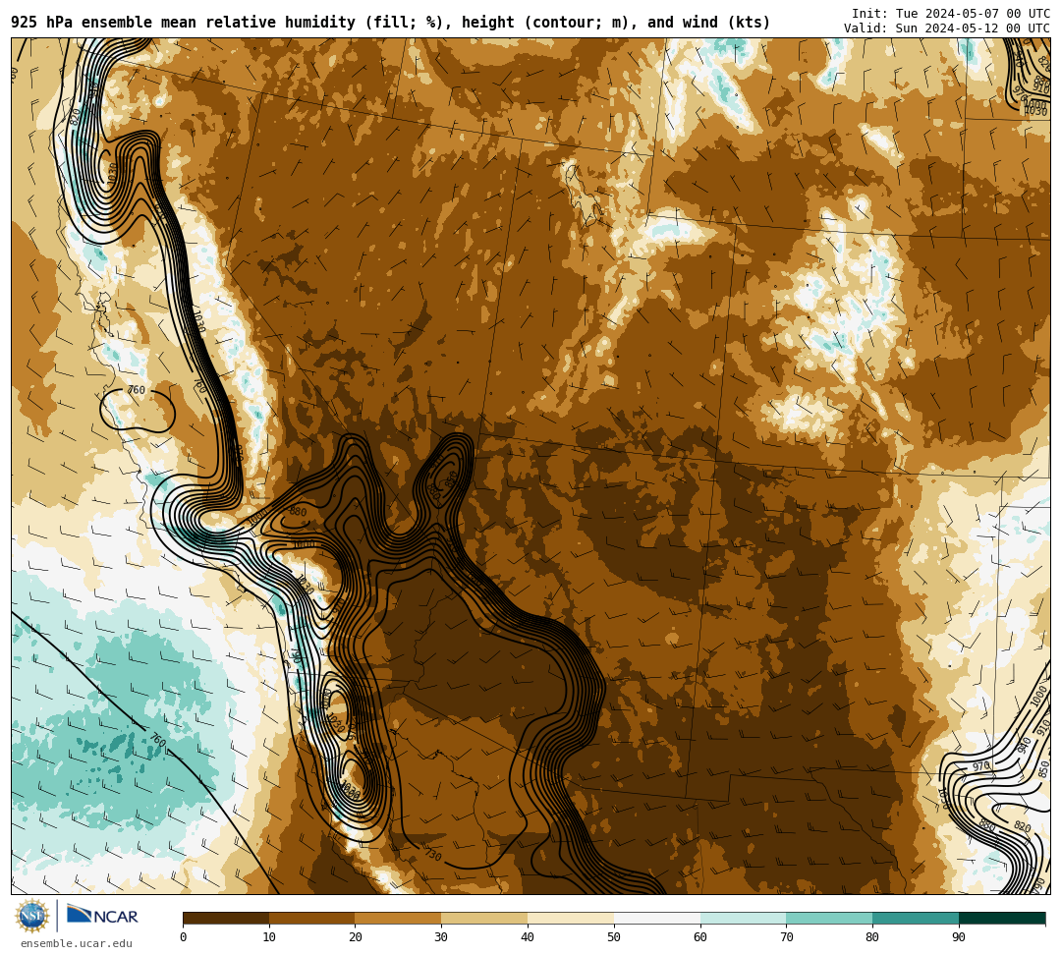Viewport: 1061px width, 956px height.
Task: Select the 30-40% tan color swatch
Action: 484,918
